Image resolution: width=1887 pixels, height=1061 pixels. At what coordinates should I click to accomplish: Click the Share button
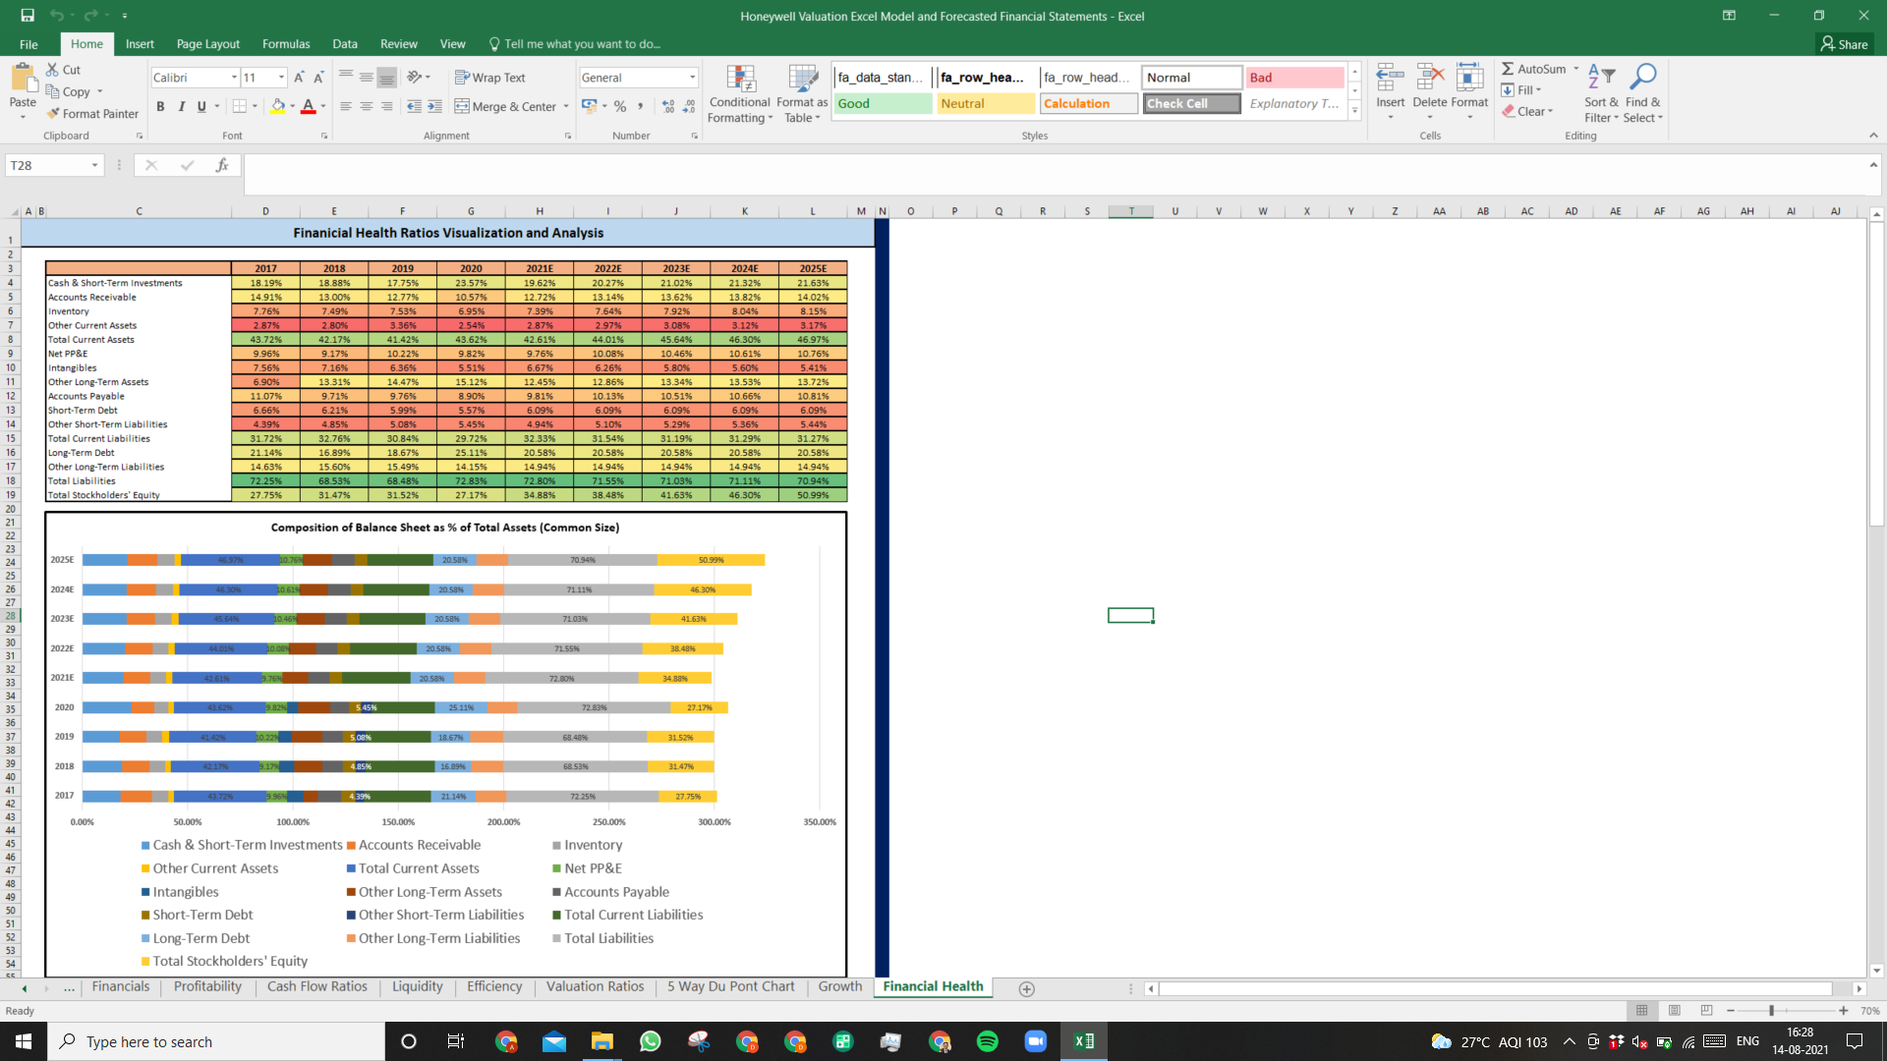pyautogui.click(x=1844, y=44)
